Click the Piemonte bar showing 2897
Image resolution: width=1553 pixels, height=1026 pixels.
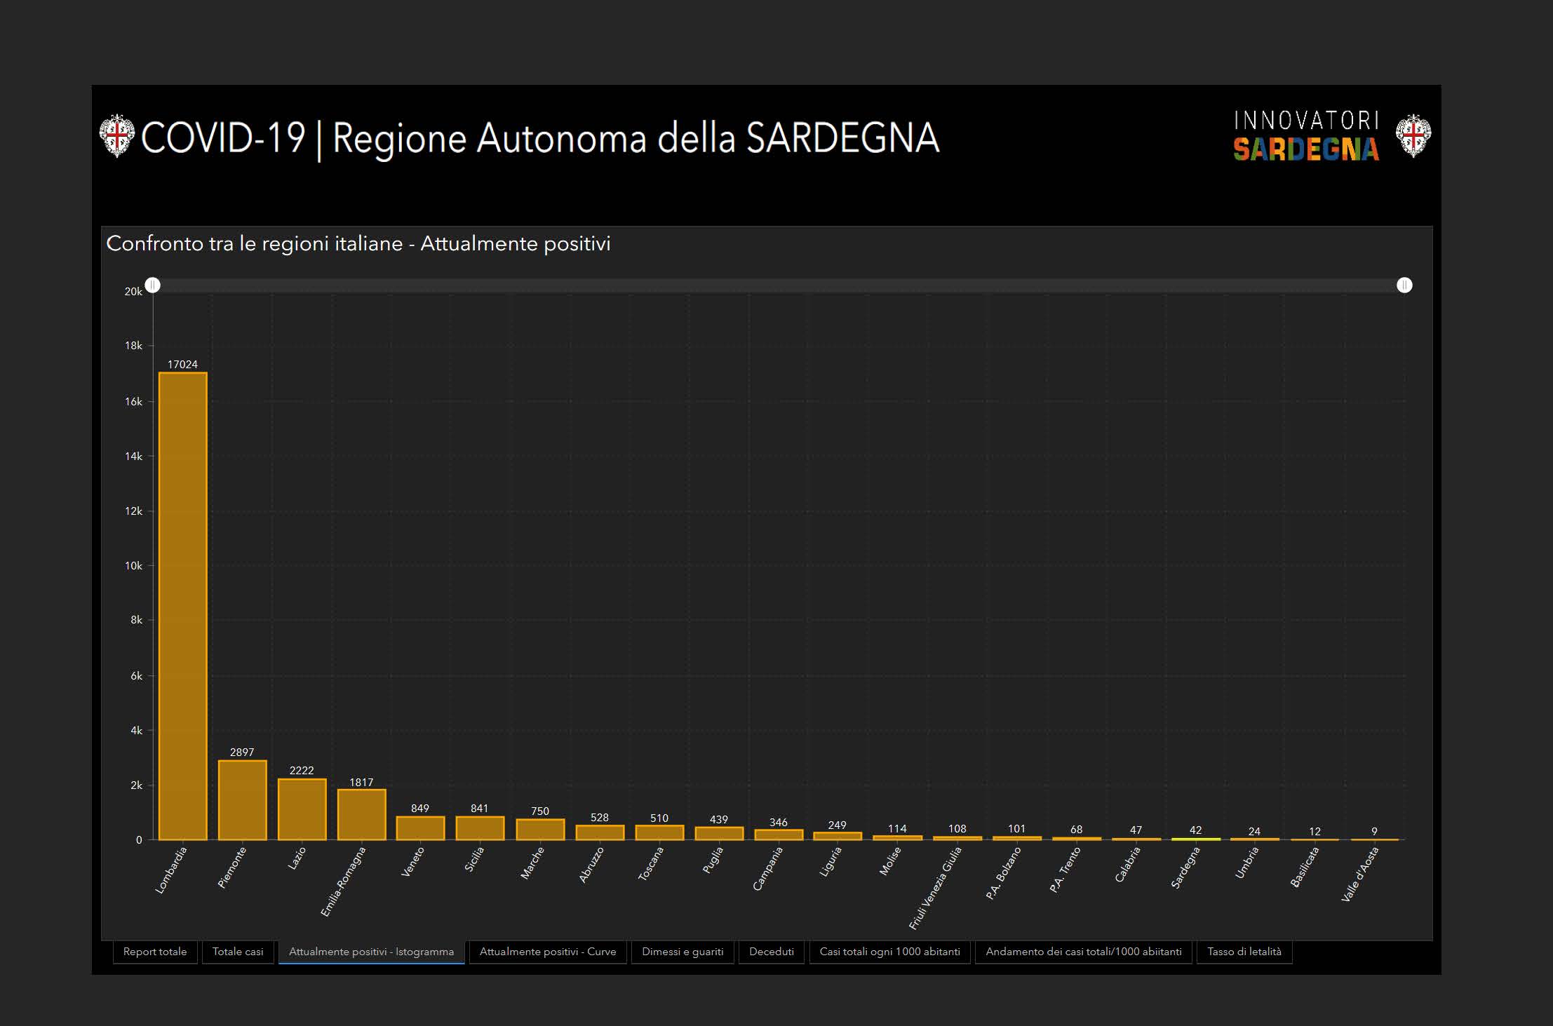pos(243,799)
